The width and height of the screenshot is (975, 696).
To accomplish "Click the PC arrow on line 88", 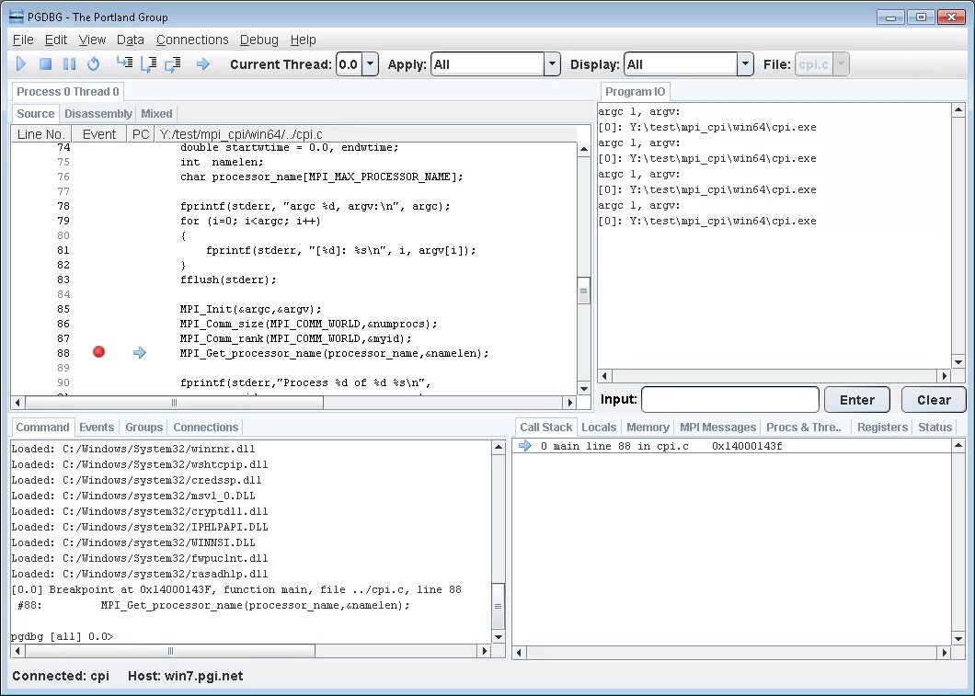I will [x=139, y=353].
